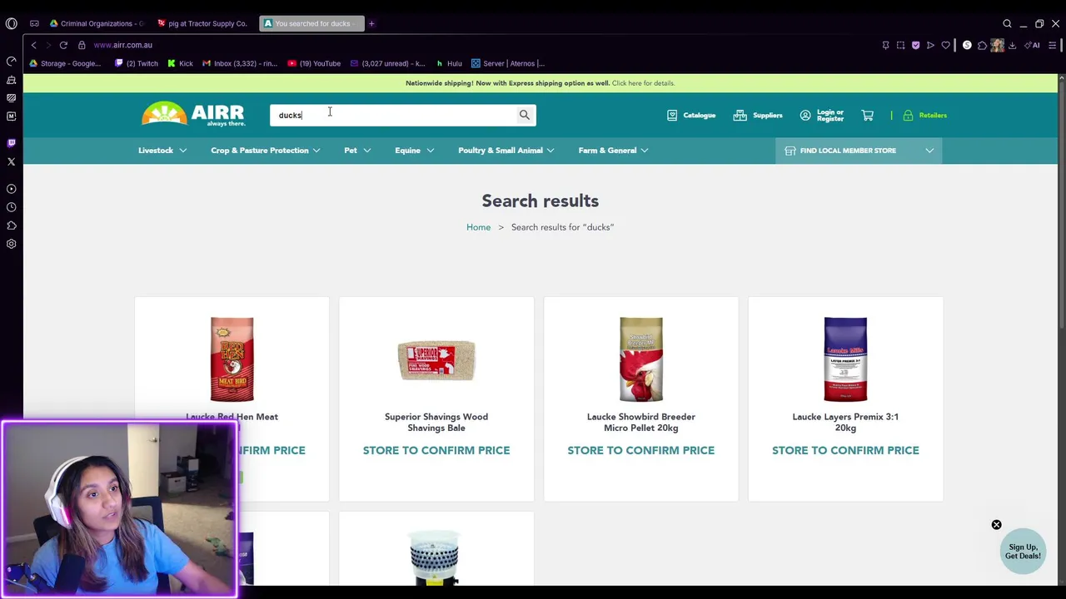This screenshot has height=599, width=1066.
Task: Open the Kick bookmark
Action: click(180, 63)
